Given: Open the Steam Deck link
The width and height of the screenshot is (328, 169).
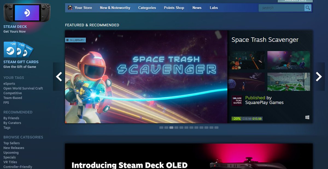Looking at the screenshot, I should 15,27.
